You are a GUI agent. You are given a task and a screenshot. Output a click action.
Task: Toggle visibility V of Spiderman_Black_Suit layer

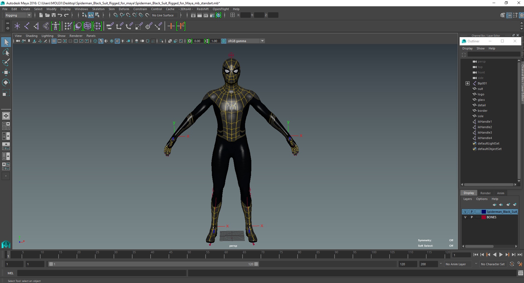[x=465, y=212]
